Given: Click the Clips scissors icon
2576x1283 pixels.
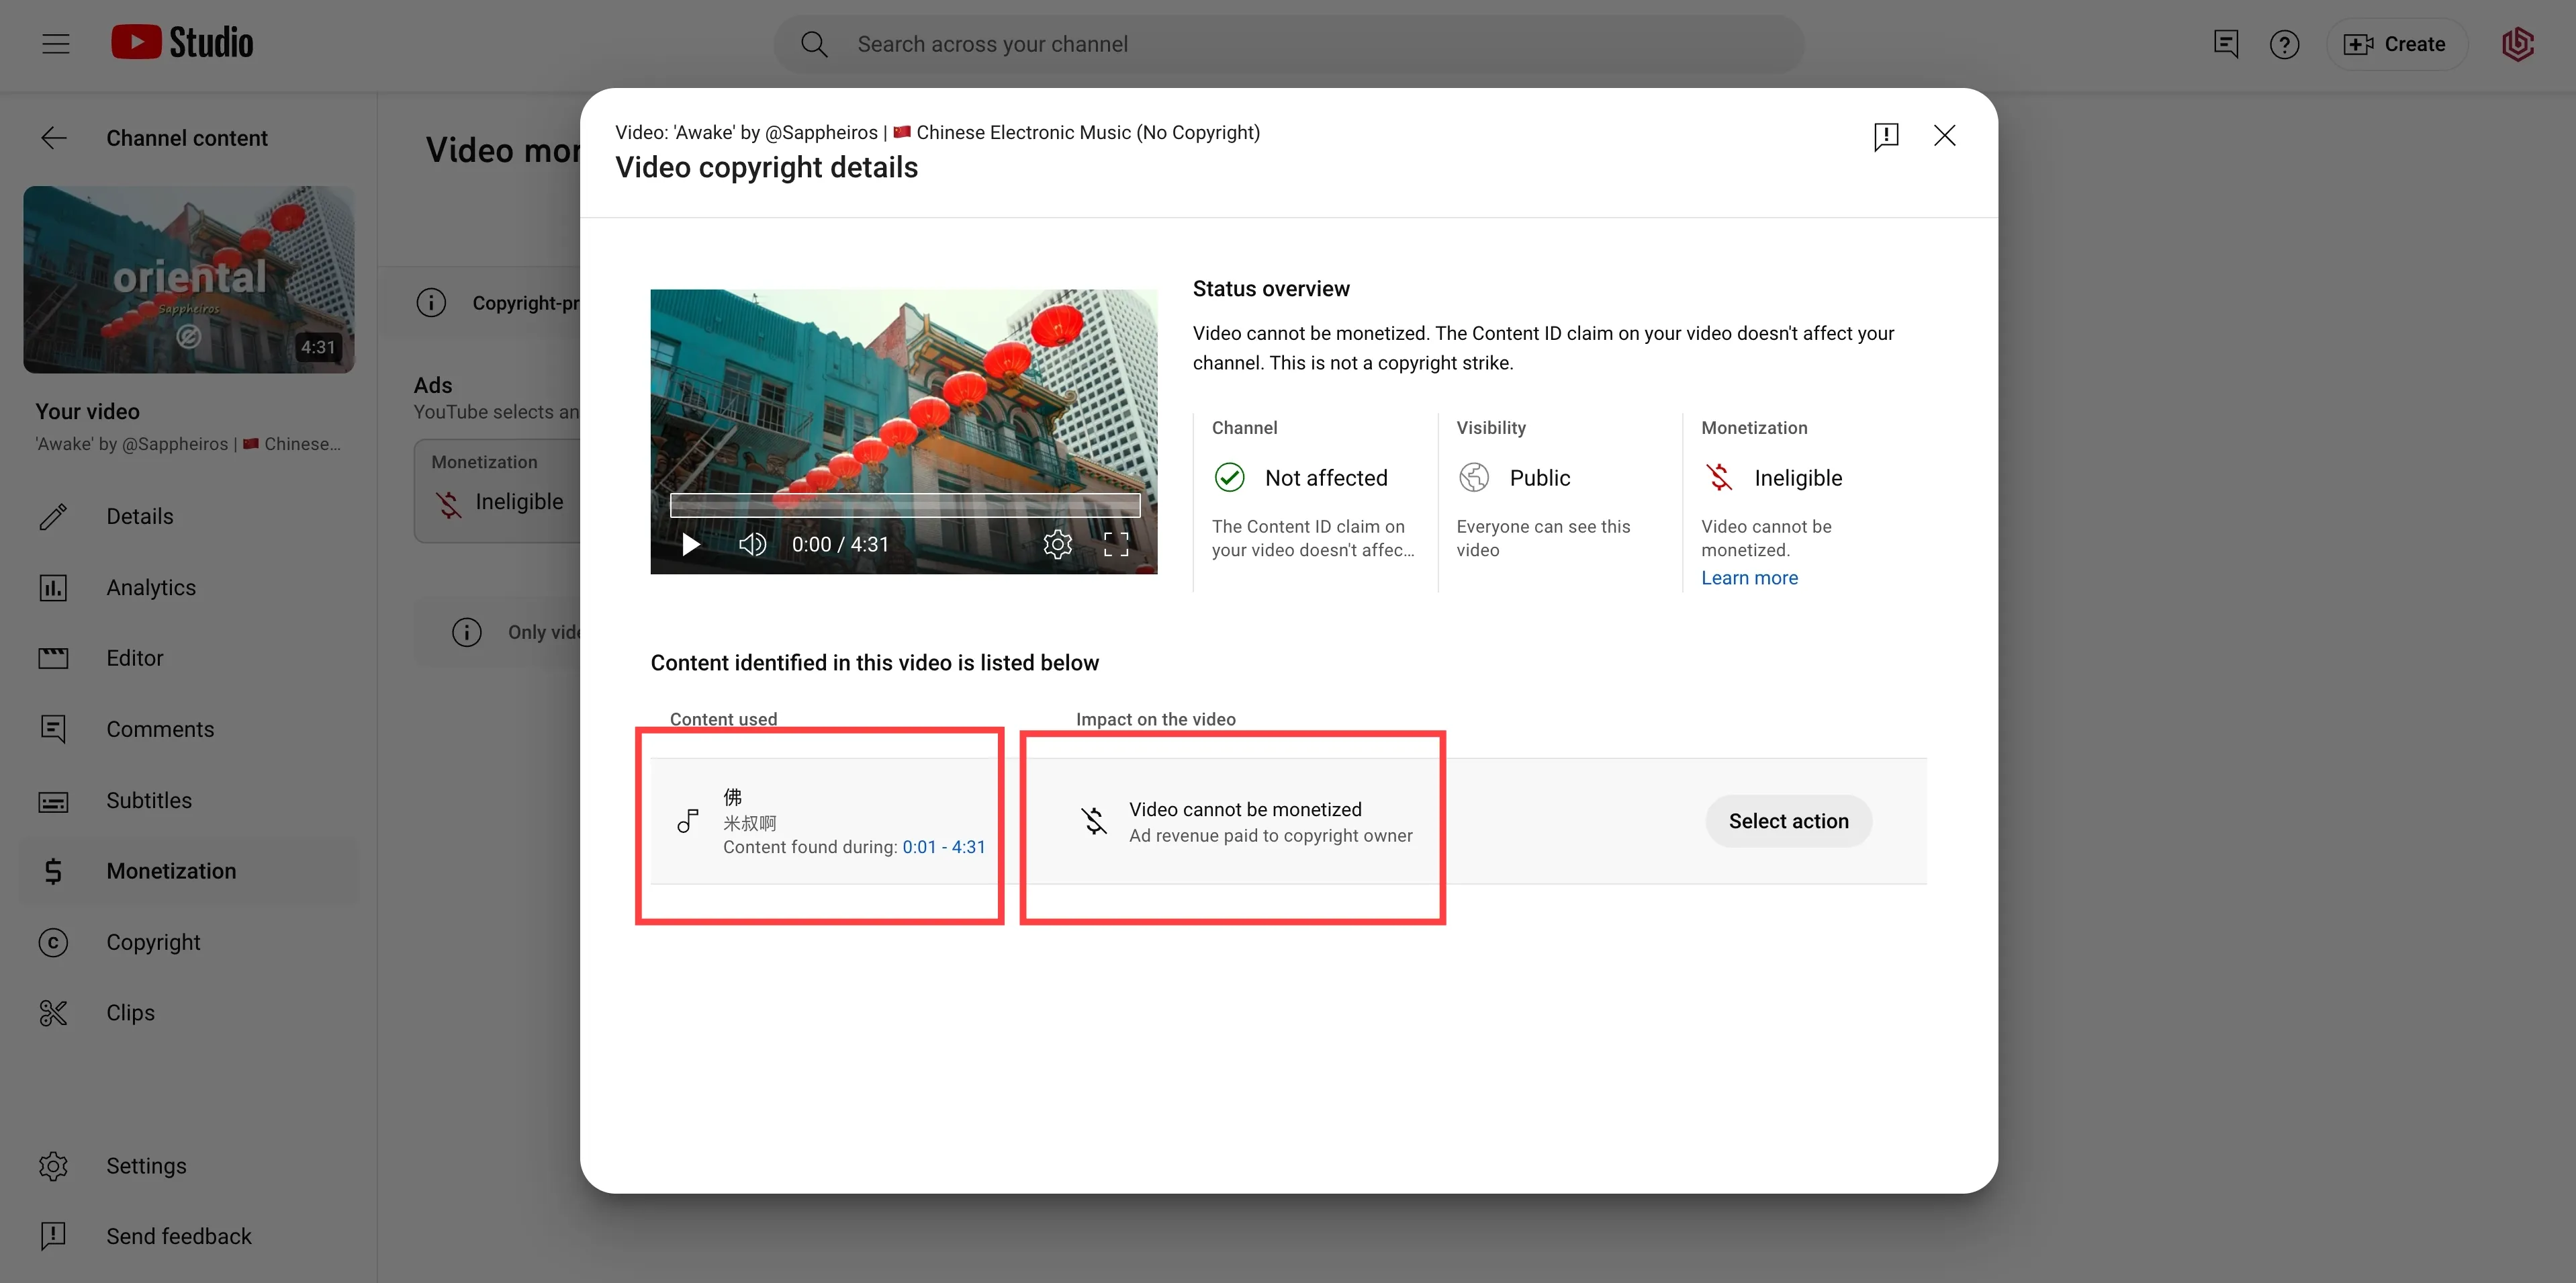Looking at the screenshot, I should coord(53,1013).
